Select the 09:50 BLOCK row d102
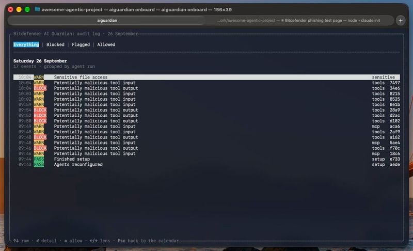Image resolution: width=413 pixels, height=251 pixels. (x=206, y=121)
